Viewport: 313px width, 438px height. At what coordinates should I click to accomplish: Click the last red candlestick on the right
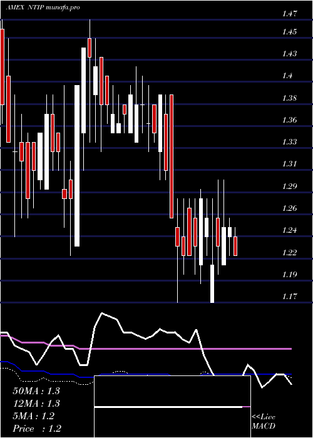tap(235, 246)
